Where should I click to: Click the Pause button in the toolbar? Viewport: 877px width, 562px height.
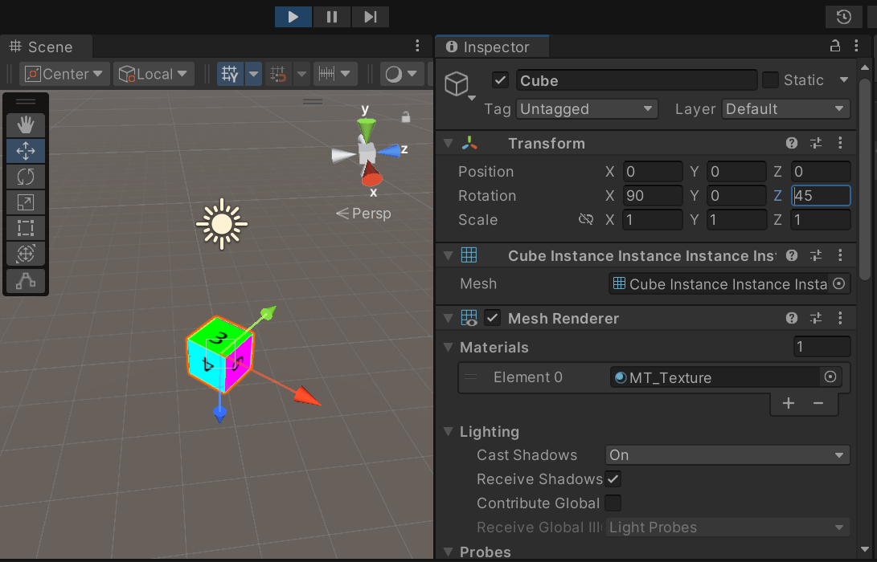[332, 17]
